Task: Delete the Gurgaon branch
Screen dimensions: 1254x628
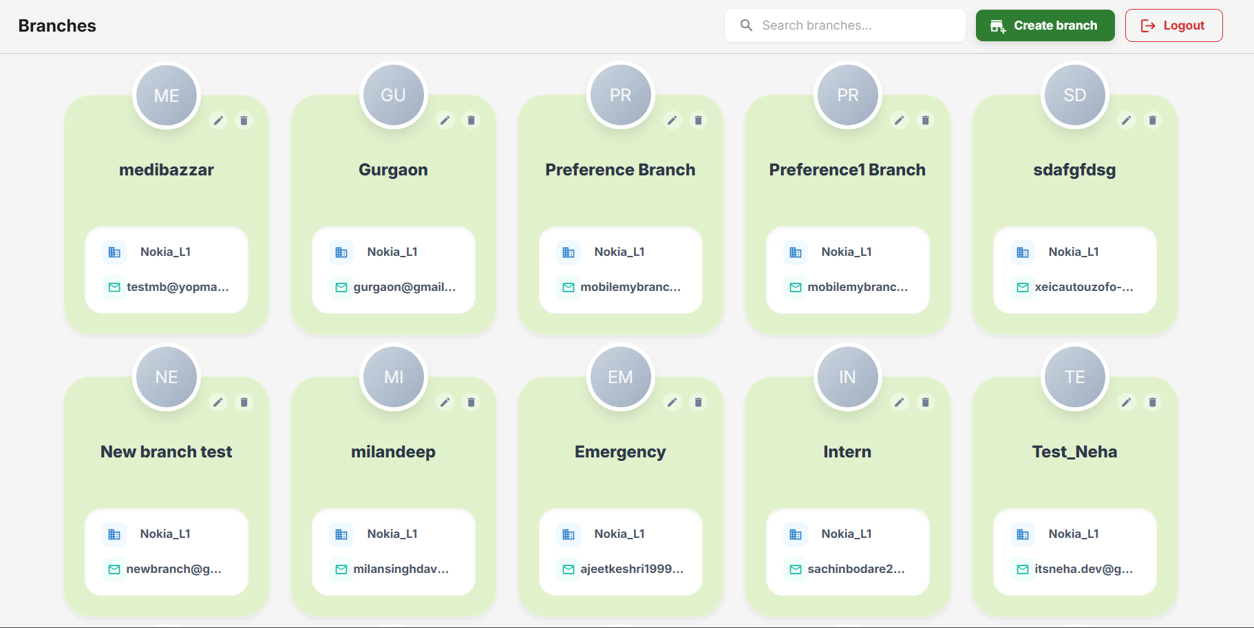Action: click(471, 120)
